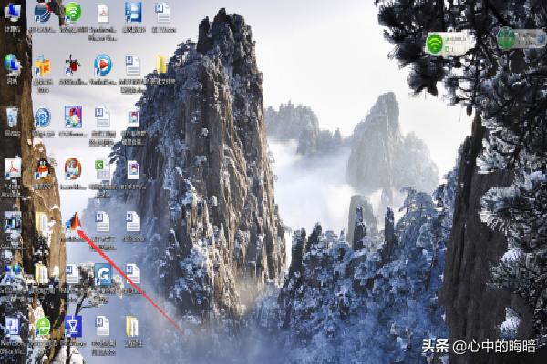Open the Recycle Bin
This screenshot has width=547, height=364.
click(x=12, y=116)
